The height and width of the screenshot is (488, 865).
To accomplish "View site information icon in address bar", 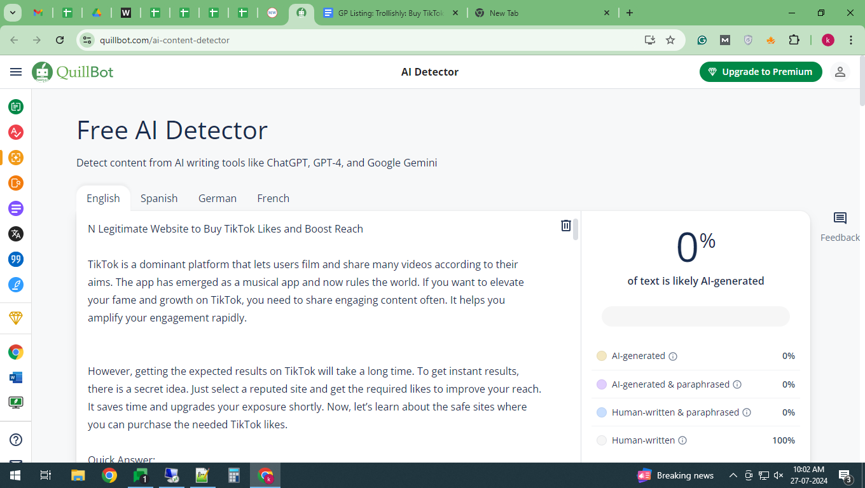I will pyautogui.click(x=88, y=40).
